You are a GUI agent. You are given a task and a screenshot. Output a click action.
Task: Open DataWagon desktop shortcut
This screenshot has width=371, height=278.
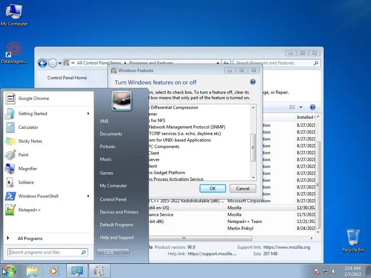tap(14, 52)
